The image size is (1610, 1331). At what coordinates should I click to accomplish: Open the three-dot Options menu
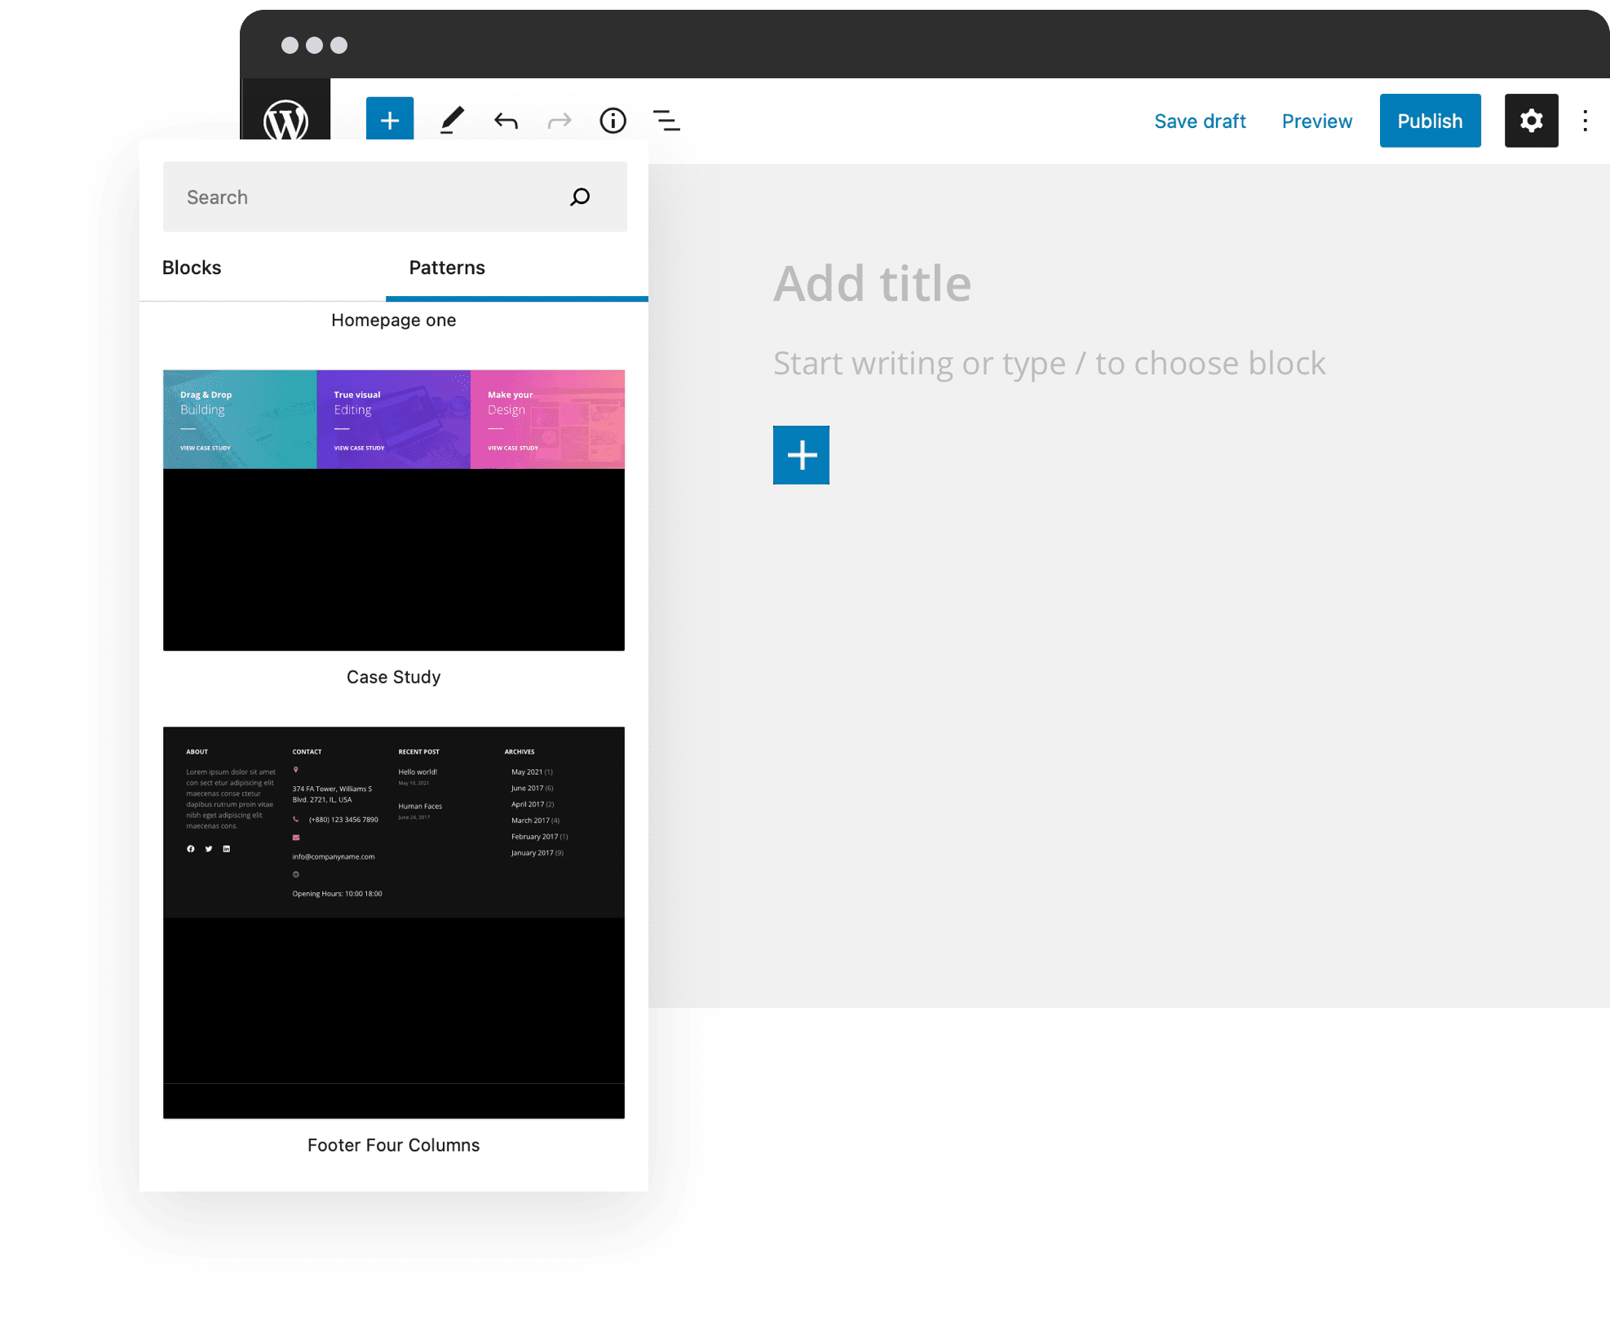click(1585, 121)
